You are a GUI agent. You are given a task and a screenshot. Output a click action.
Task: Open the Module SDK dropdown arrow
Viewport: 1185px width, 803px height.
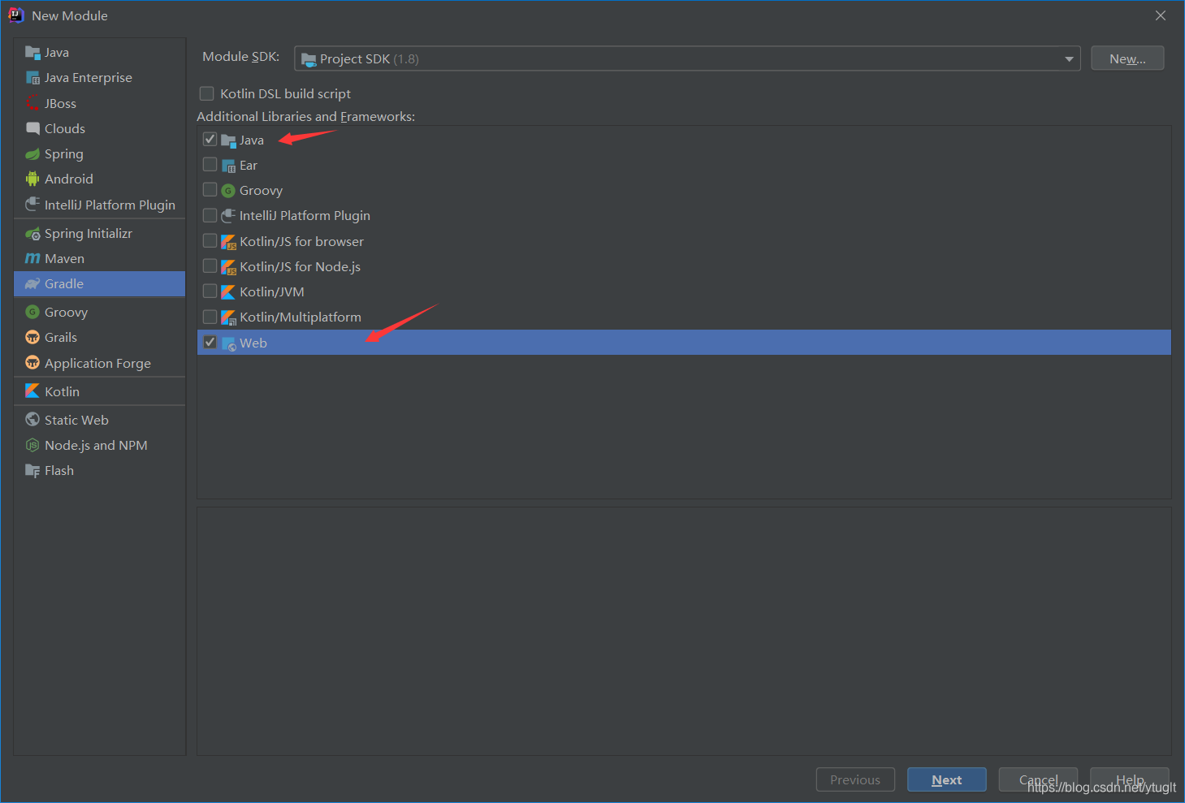coord(1069,58)
